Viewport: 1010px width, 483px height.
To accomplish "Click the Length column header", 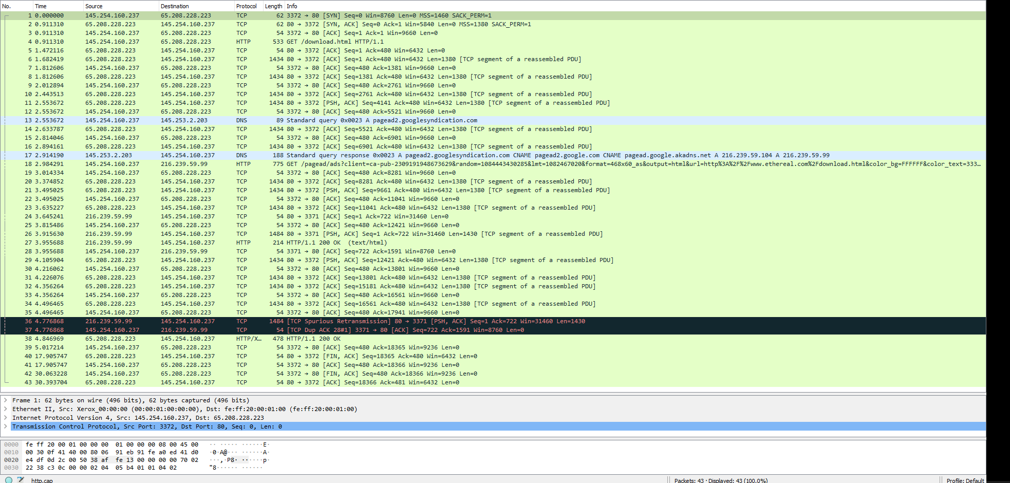I will (274, 6).
